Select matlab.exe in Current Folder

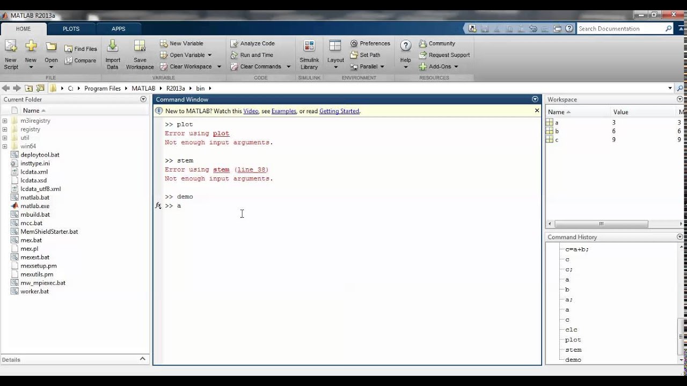(x=35, y=206)
